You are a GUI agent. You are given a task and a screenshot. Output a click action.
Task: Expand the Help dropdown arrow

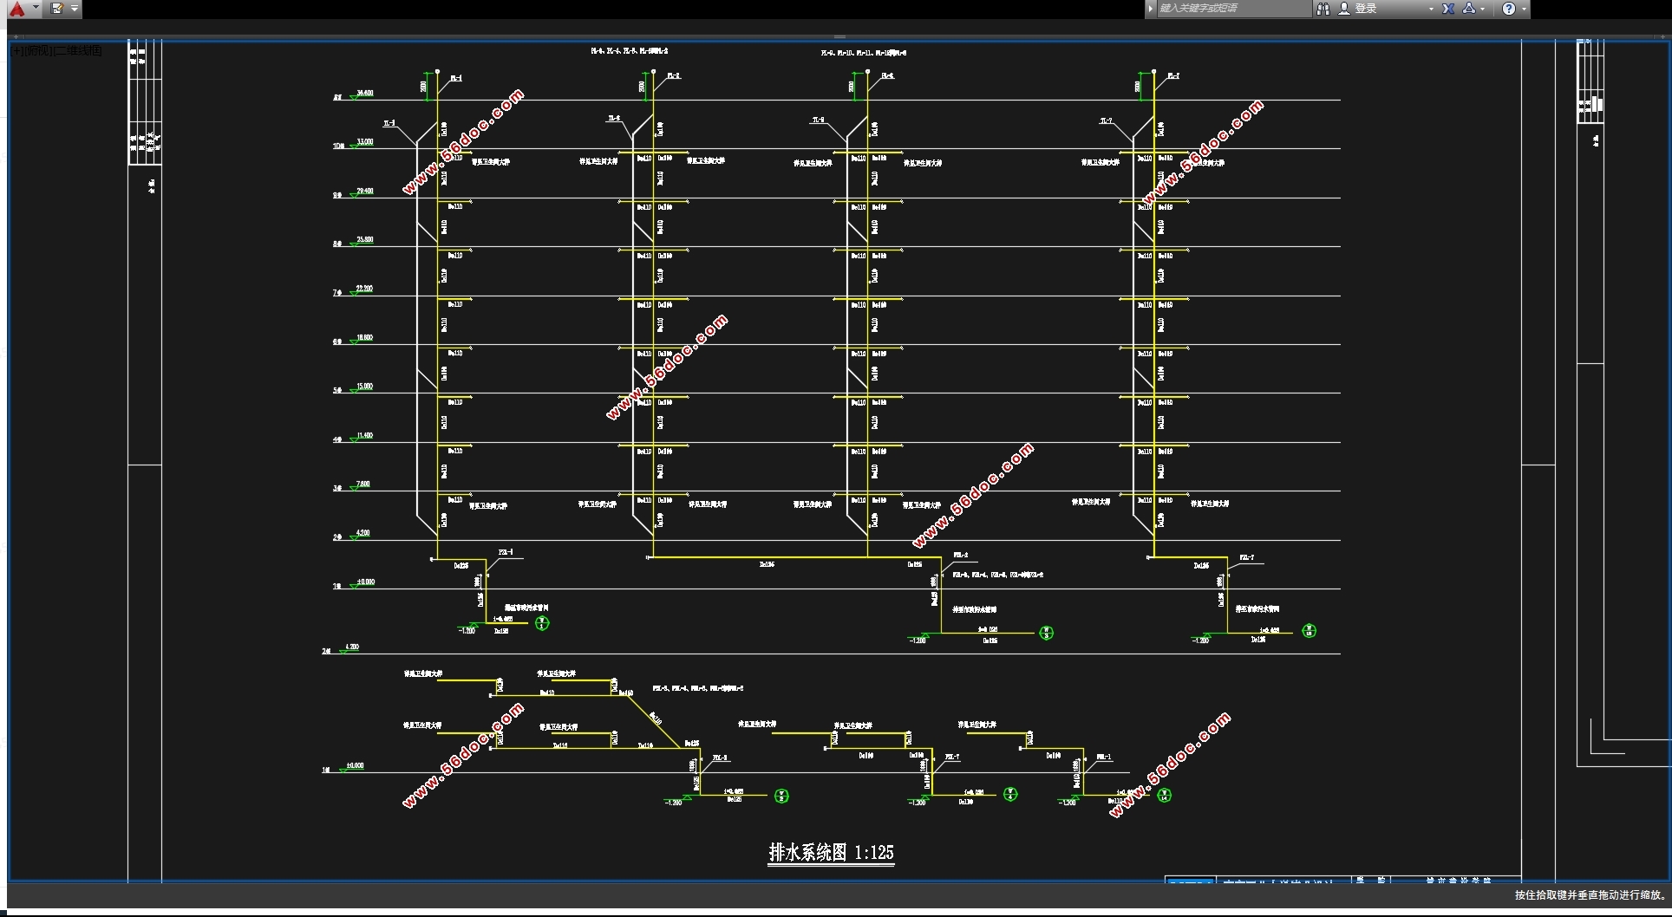click(x=1524, y=10)
